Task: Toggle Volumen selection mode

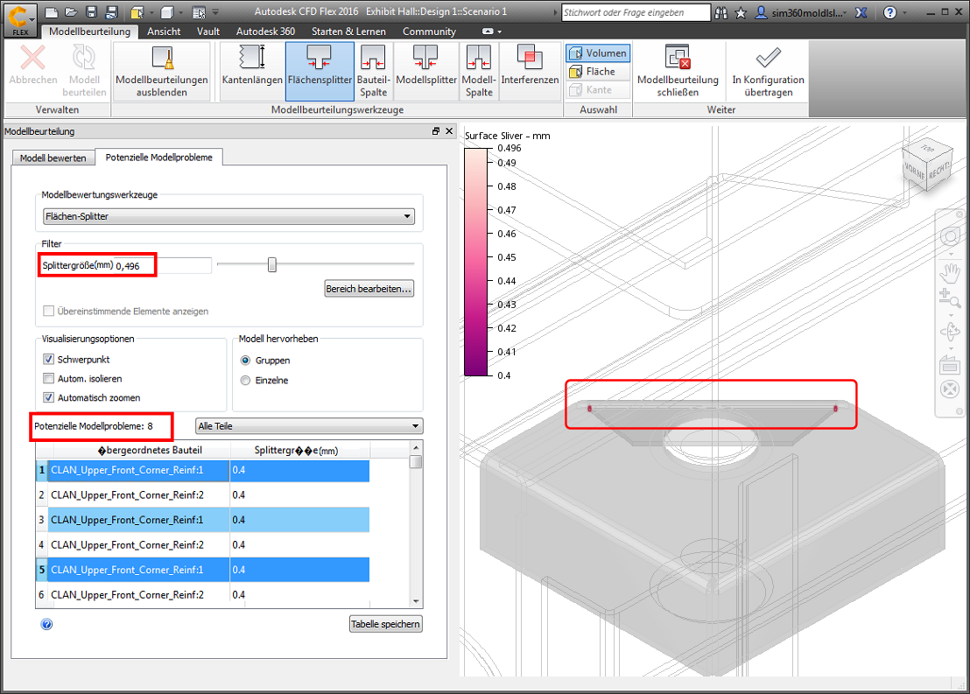Action: tap(598, 53)
